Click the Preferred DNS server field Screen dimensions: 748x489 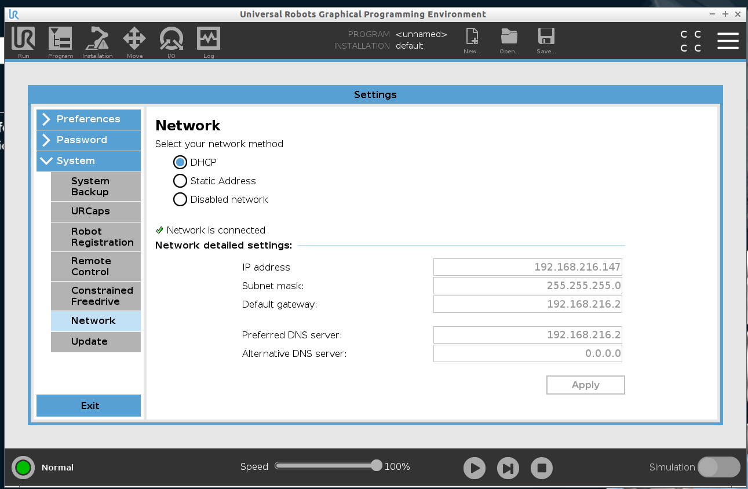pos(527,335)
